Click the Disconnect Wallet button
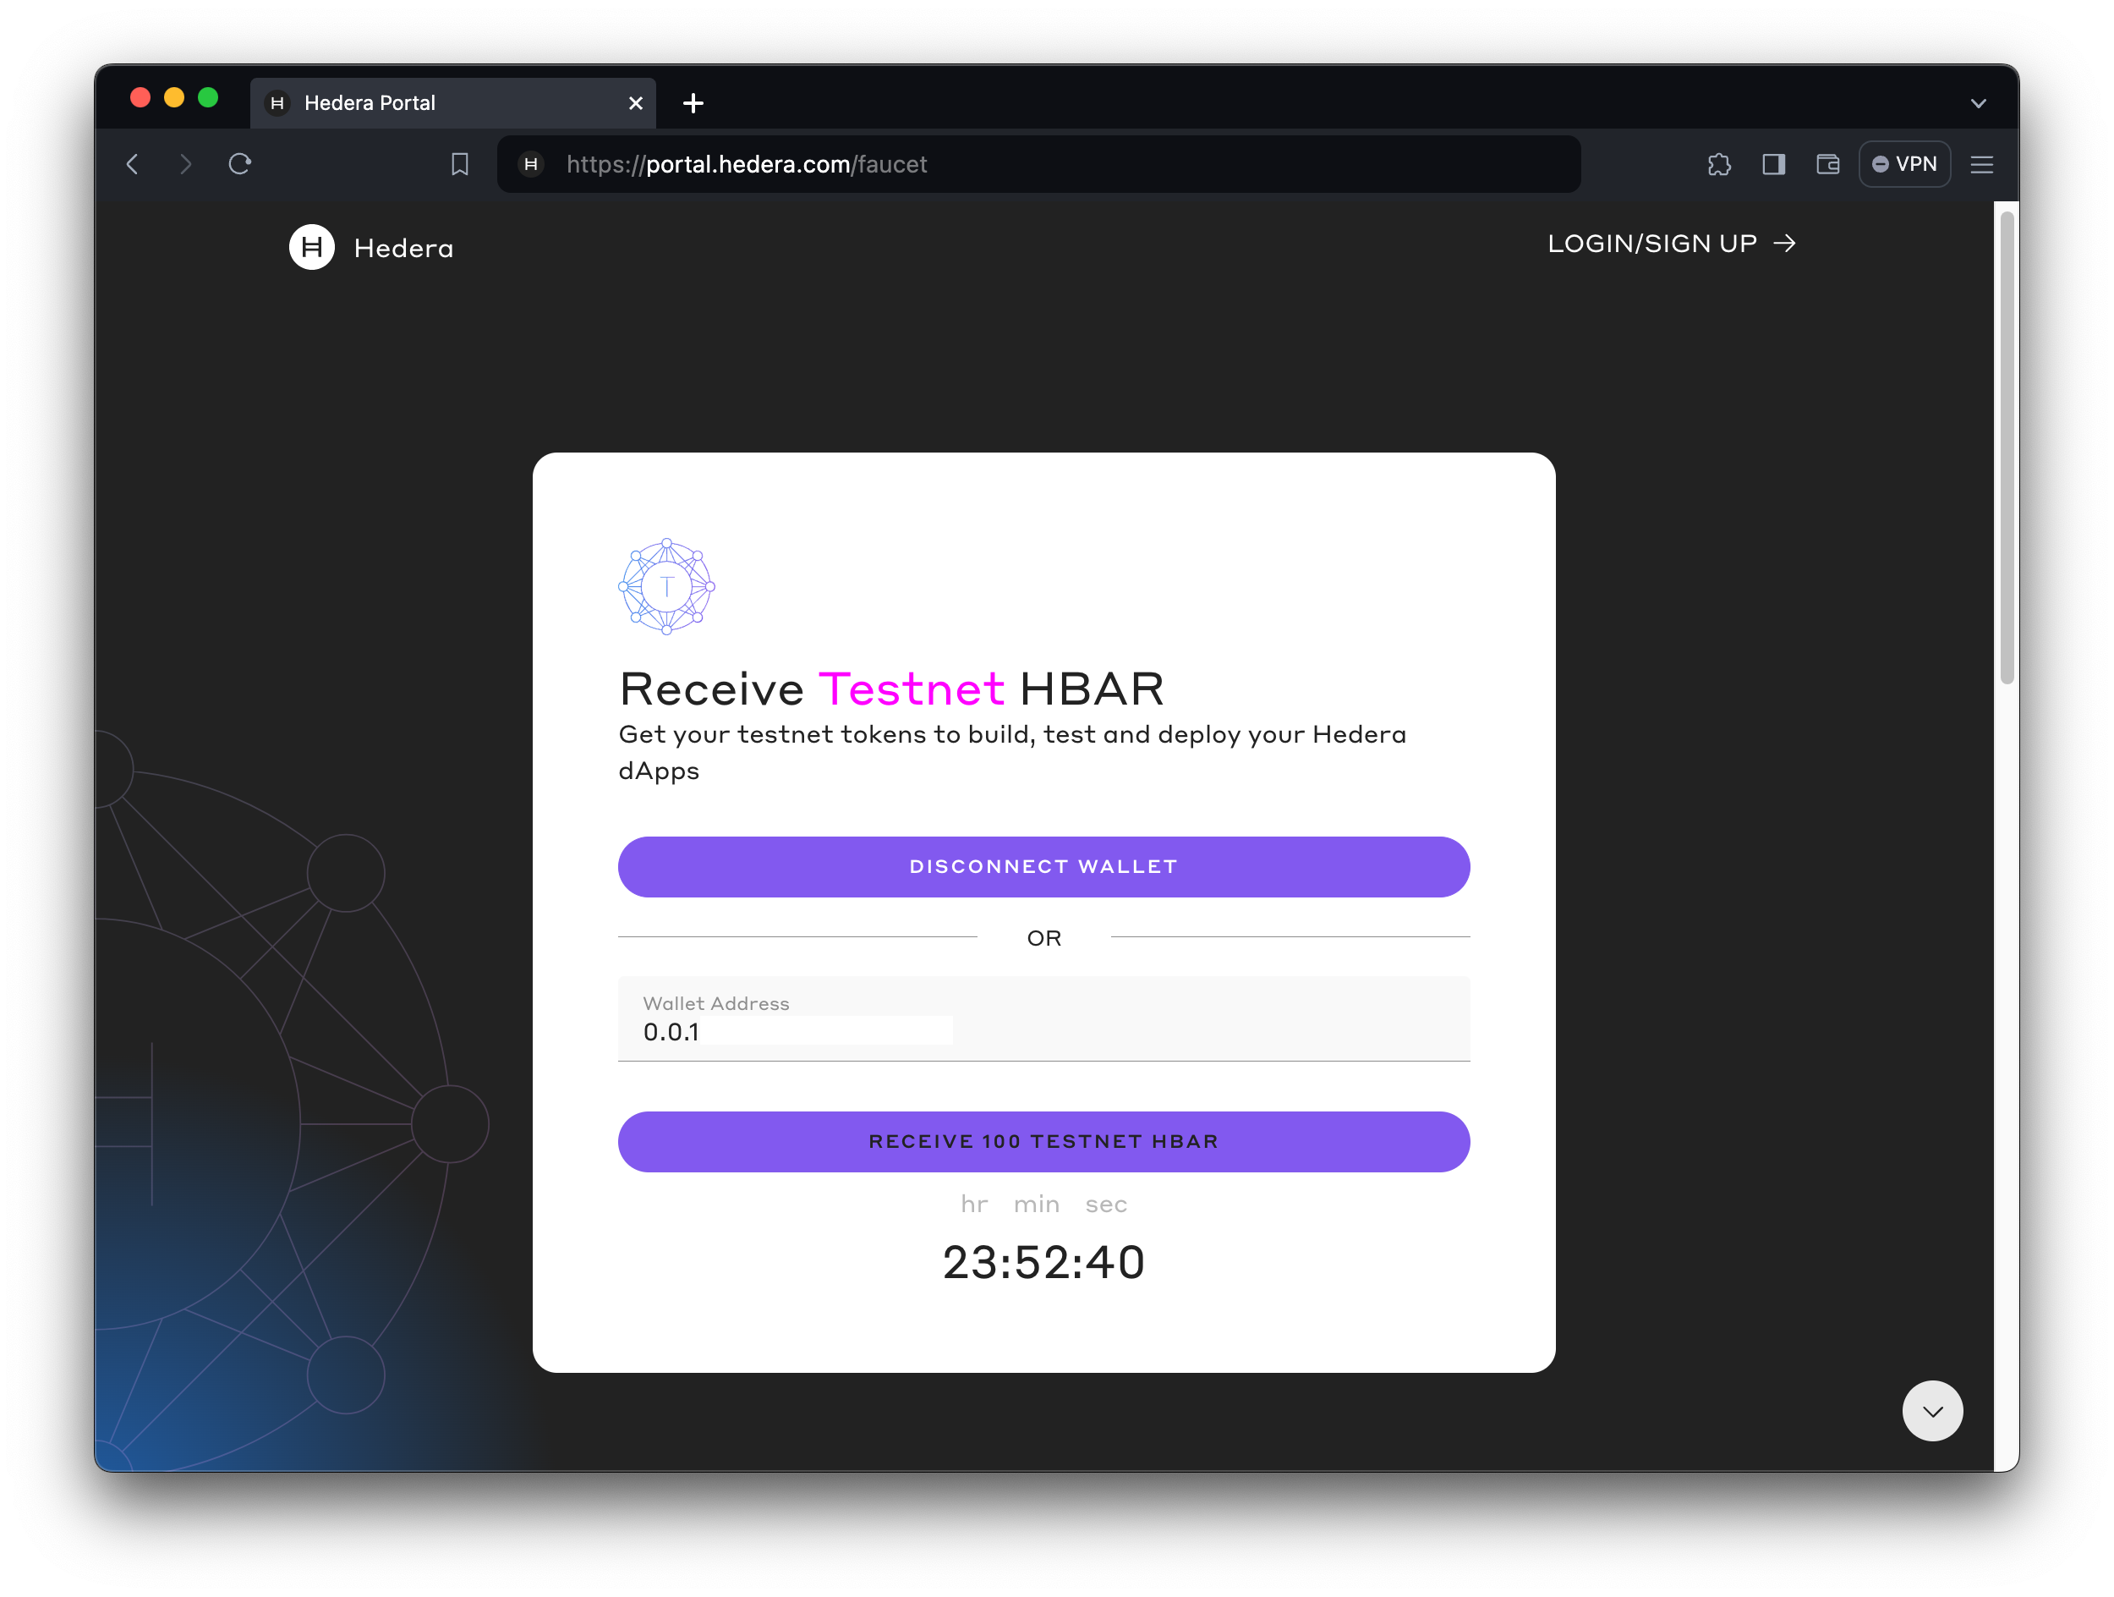 [1043, 867]
